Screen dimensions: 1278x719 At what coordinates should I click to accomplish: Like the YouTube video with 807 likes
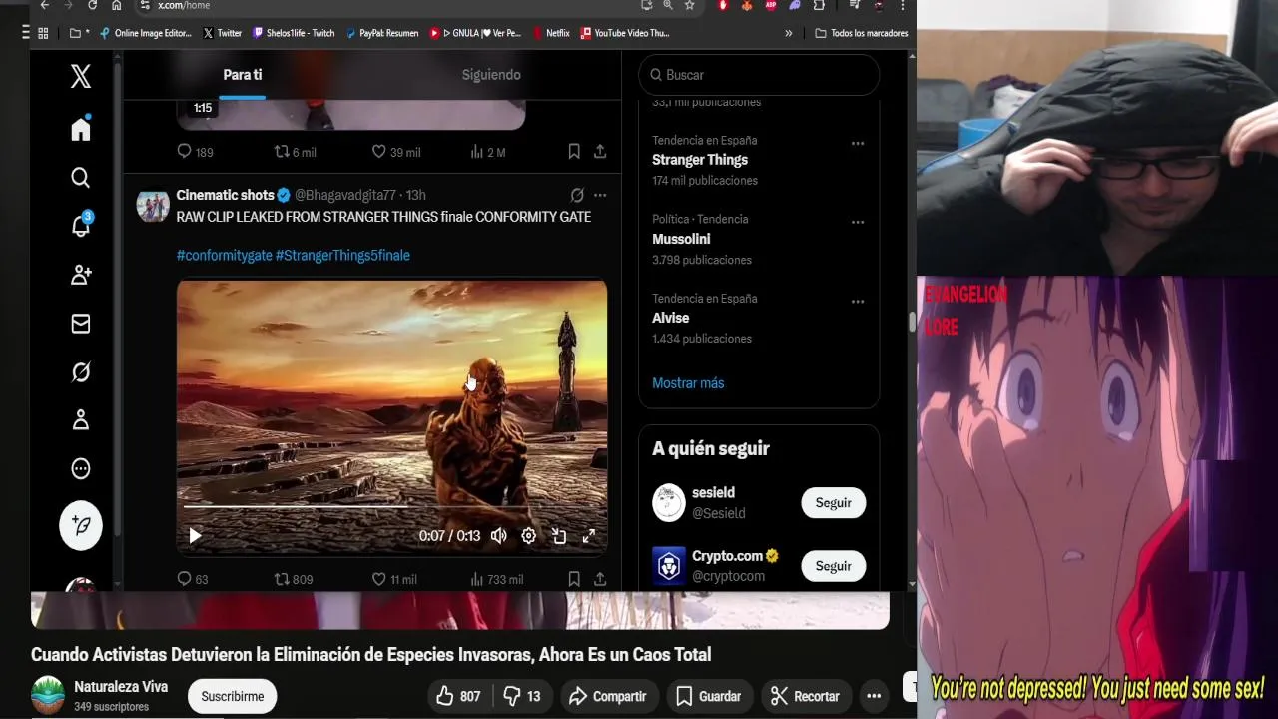(x=458, y=696)
